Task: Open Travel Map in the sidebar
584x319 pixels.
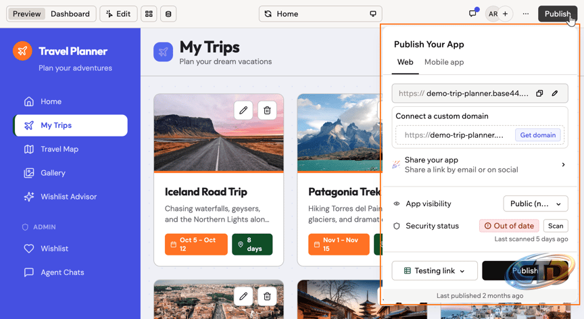Action: 70,149
